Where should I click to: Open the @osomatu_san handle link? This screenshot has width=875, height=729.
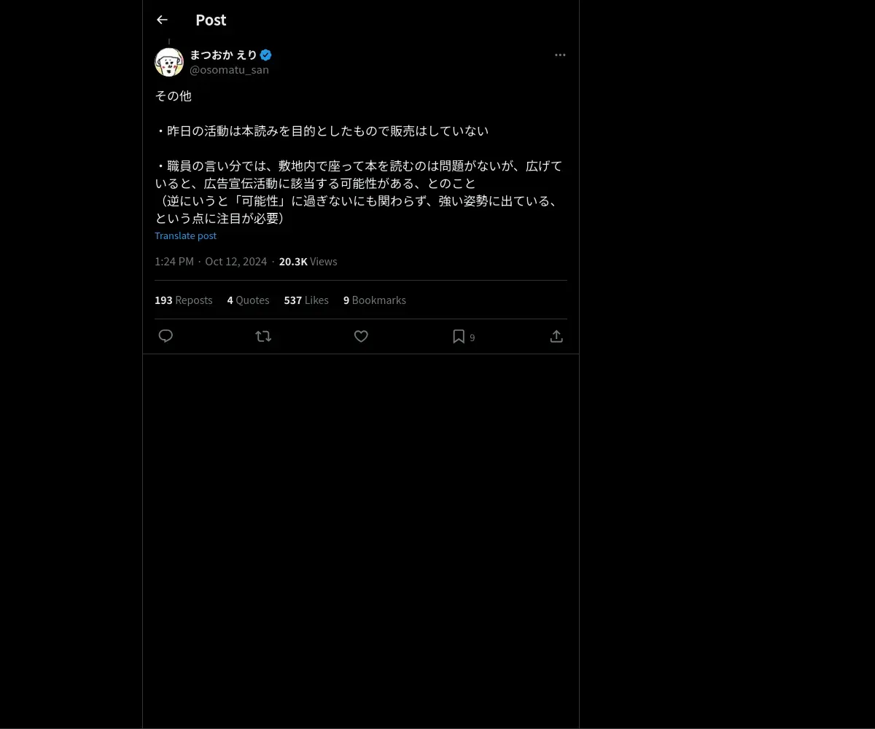coord(229,70)
